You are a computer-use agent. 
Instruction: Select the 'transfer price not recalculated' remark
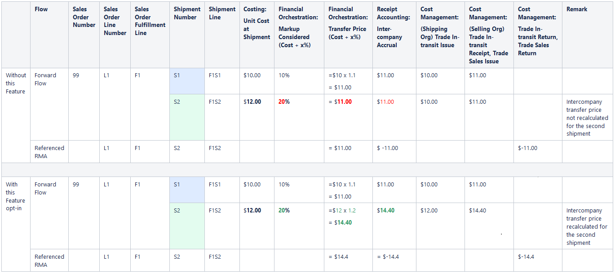pos(587,118)
